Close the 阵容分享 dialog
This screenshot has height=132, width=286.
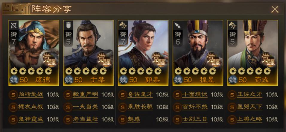coord(275,9)
